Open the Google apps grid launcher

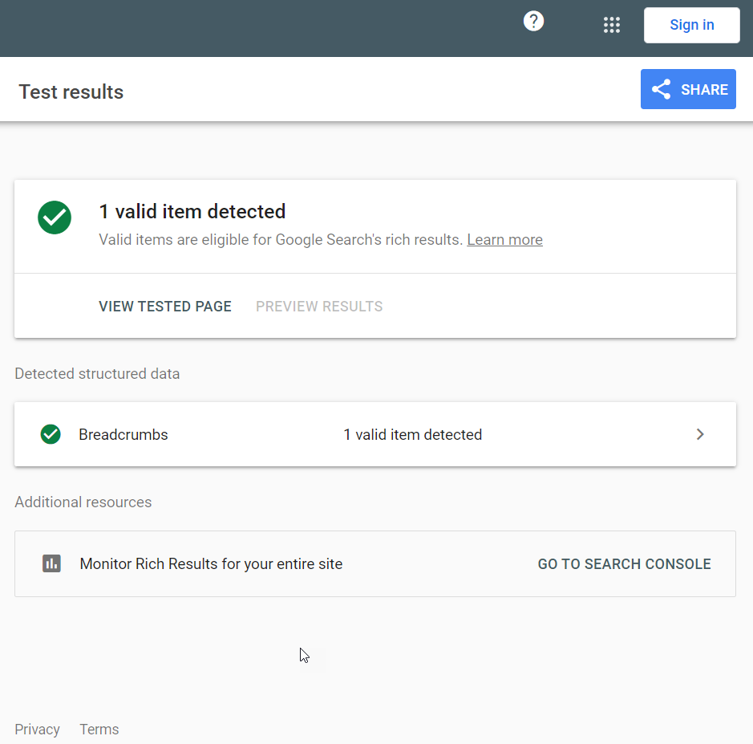(612, 25)
